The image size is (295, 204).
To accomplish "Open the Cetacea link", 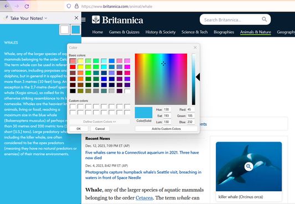I will pyautogui.click(x=144, y=198).
